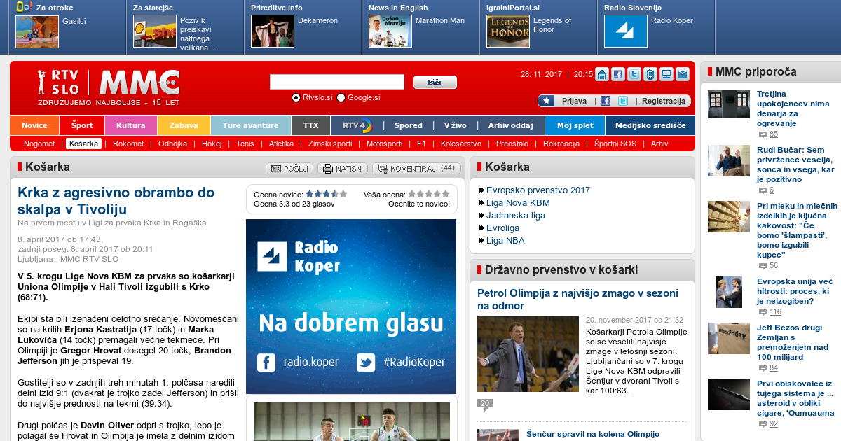This screenshot has height=441, width=841.
Task: Click the RTV SLO MMC logo
Action: [109, 83]
